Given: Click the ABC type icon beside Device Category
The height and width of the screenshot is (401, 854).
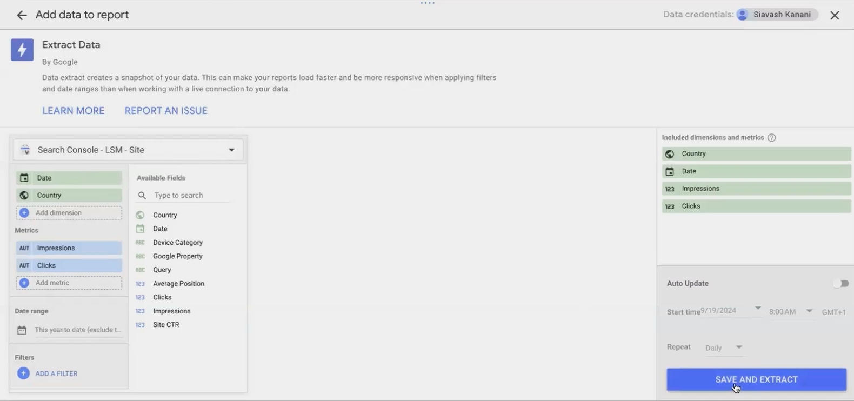Looking at the screenshot, I should (140, 243).
